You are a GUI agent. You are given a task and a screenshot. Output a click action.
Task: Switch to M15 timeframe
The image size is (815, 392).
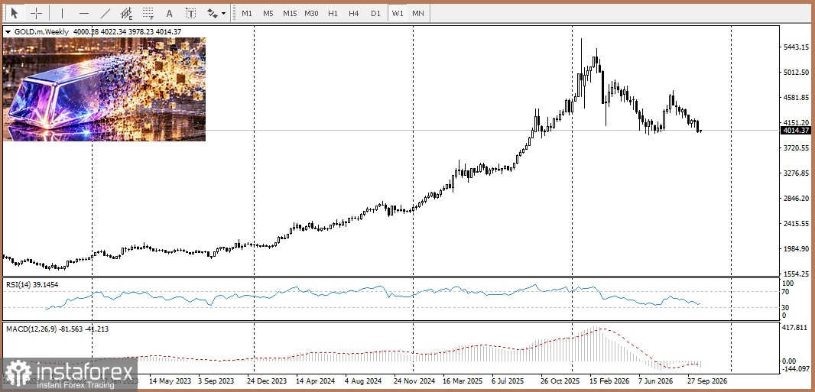click(290, 14)
